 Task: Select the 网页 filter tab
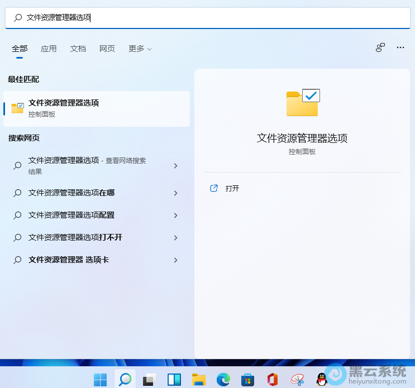pos(107,49)
